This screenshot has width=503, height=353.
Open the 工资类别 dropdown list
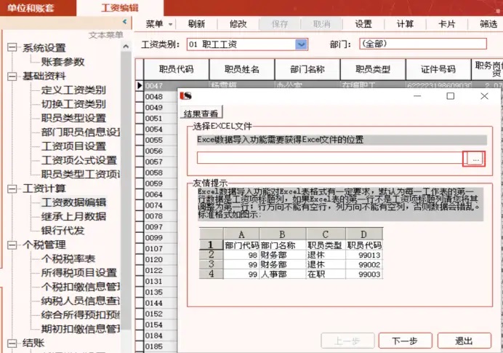click(302, 44)
